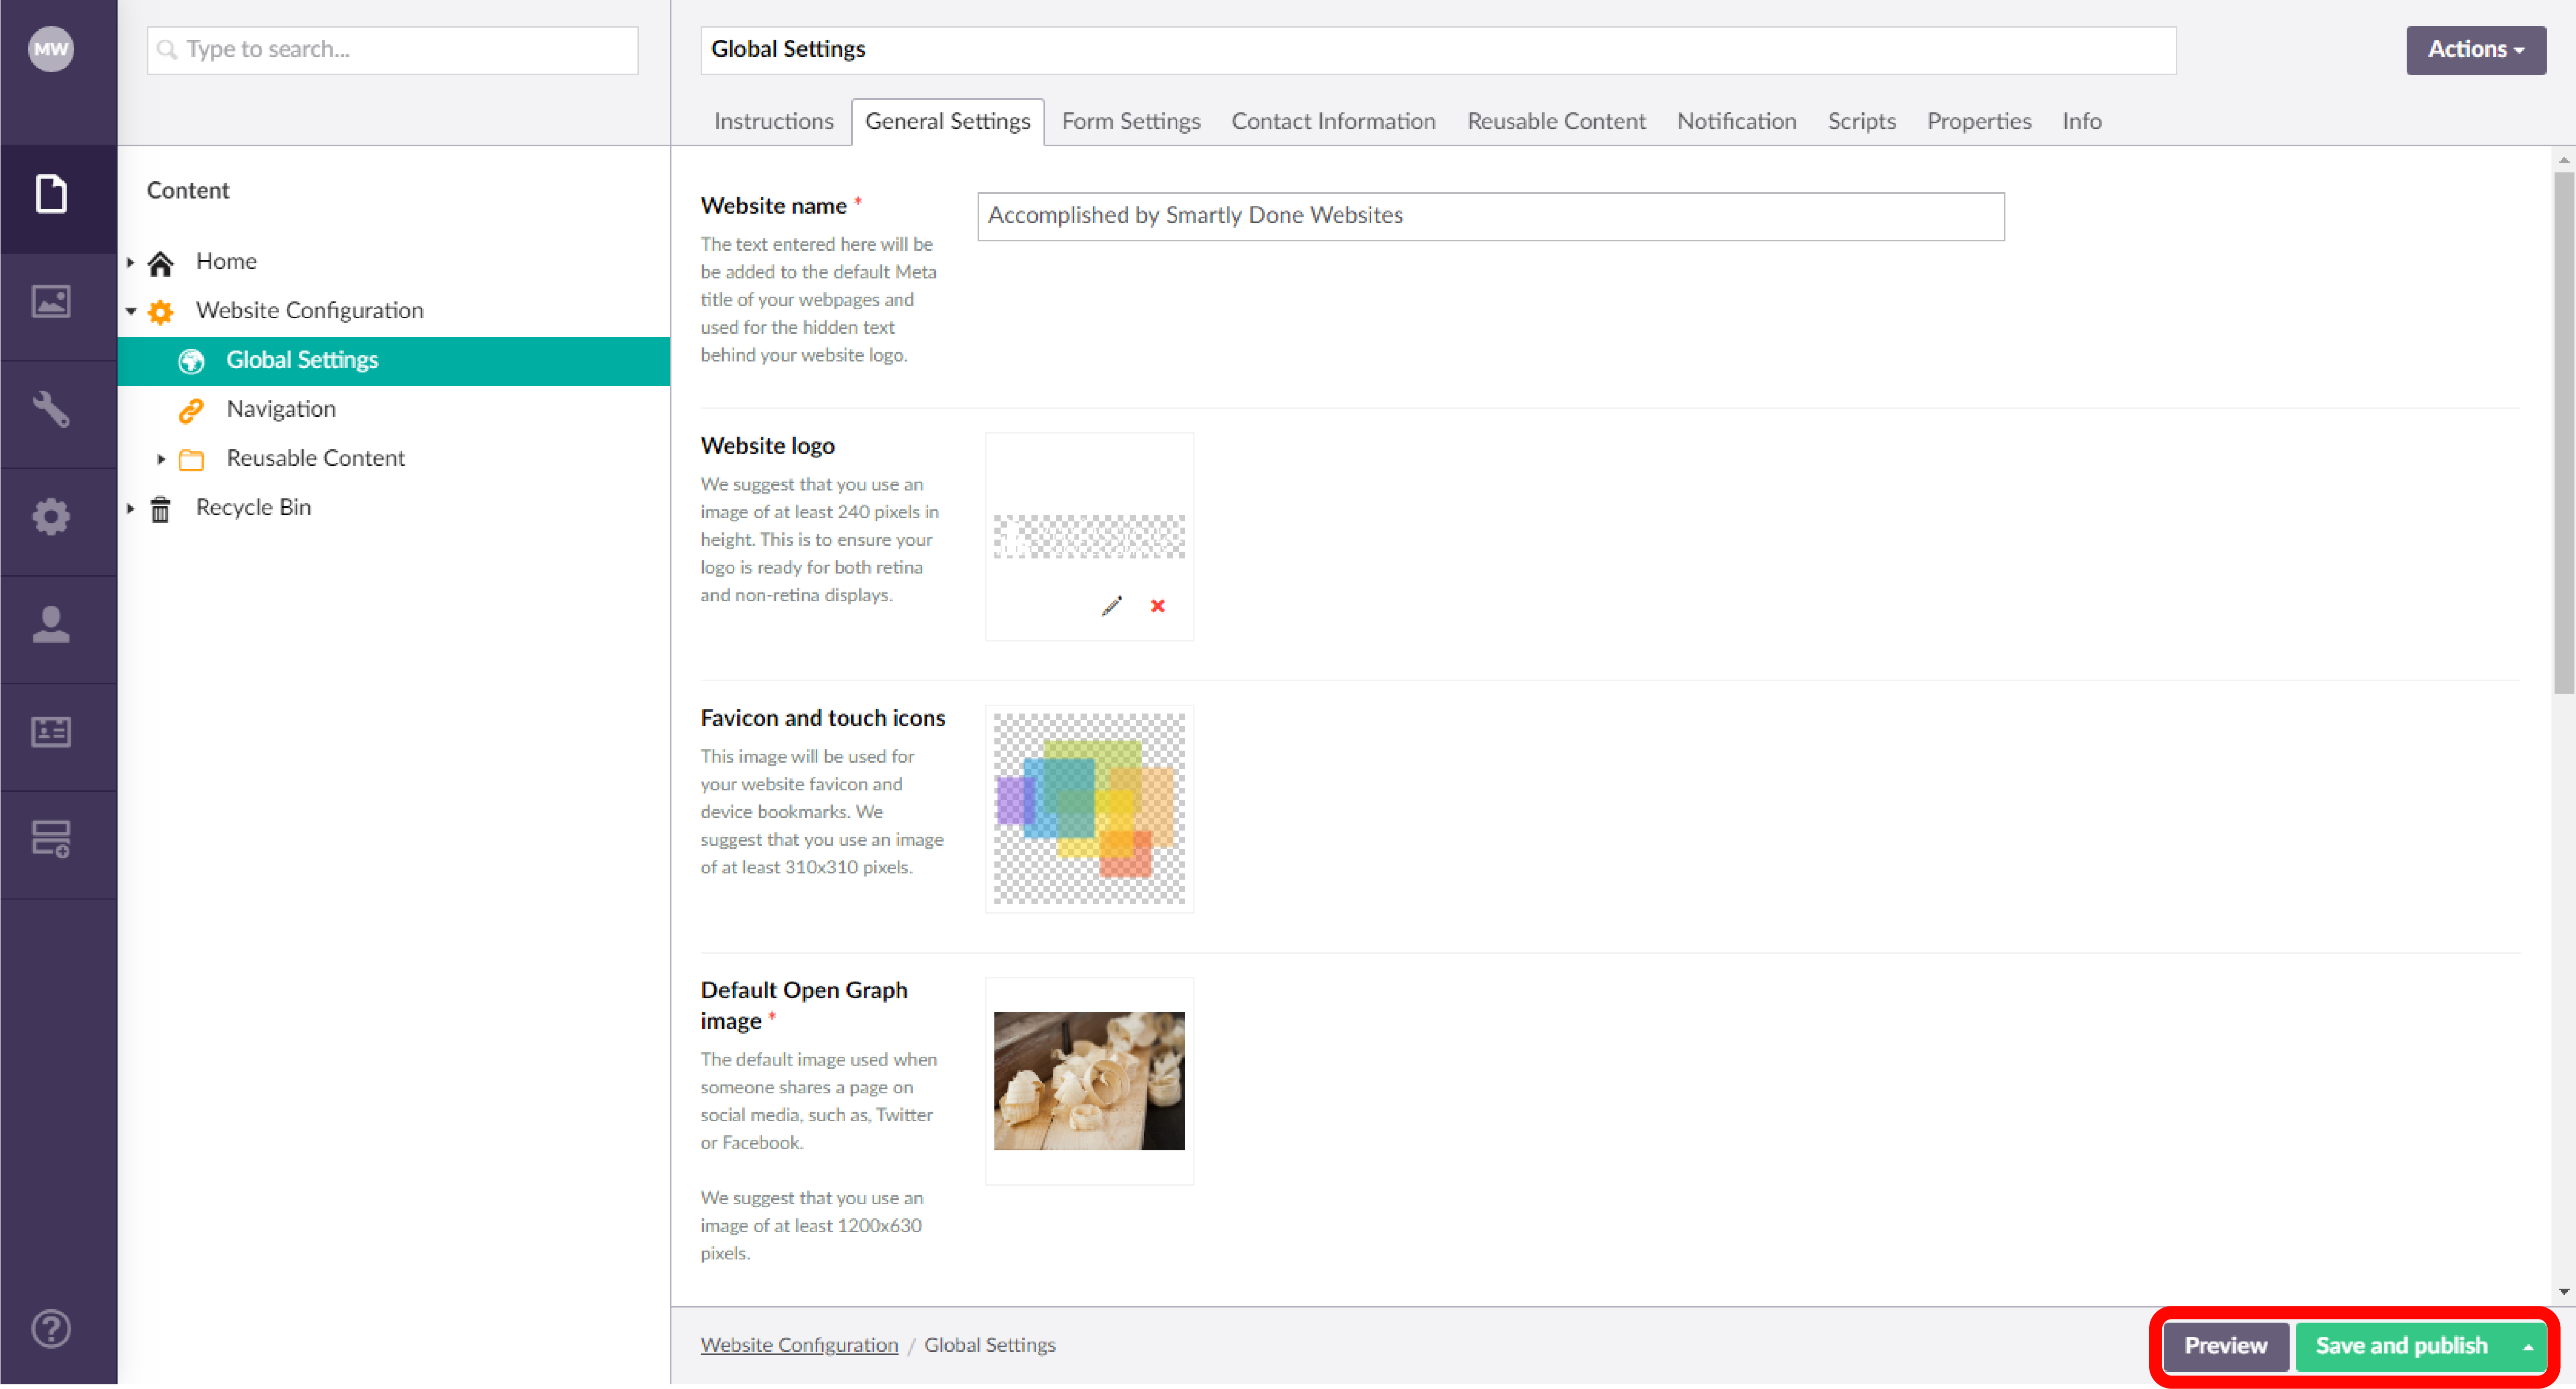This screenshot has height=1389, width=2576.
Task: Open the Help question mark icon
Action: 51,1330
